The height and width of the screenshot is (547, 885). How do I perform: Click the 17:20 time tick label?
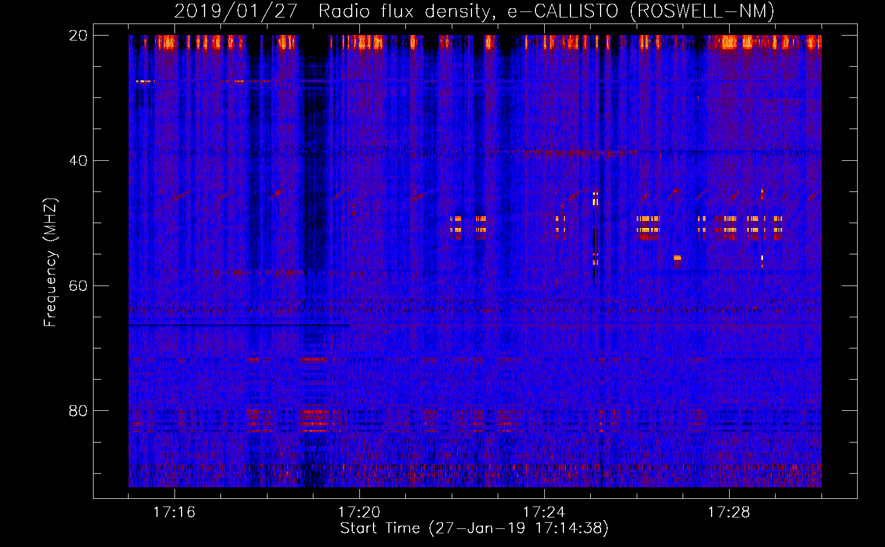[359, 513]
